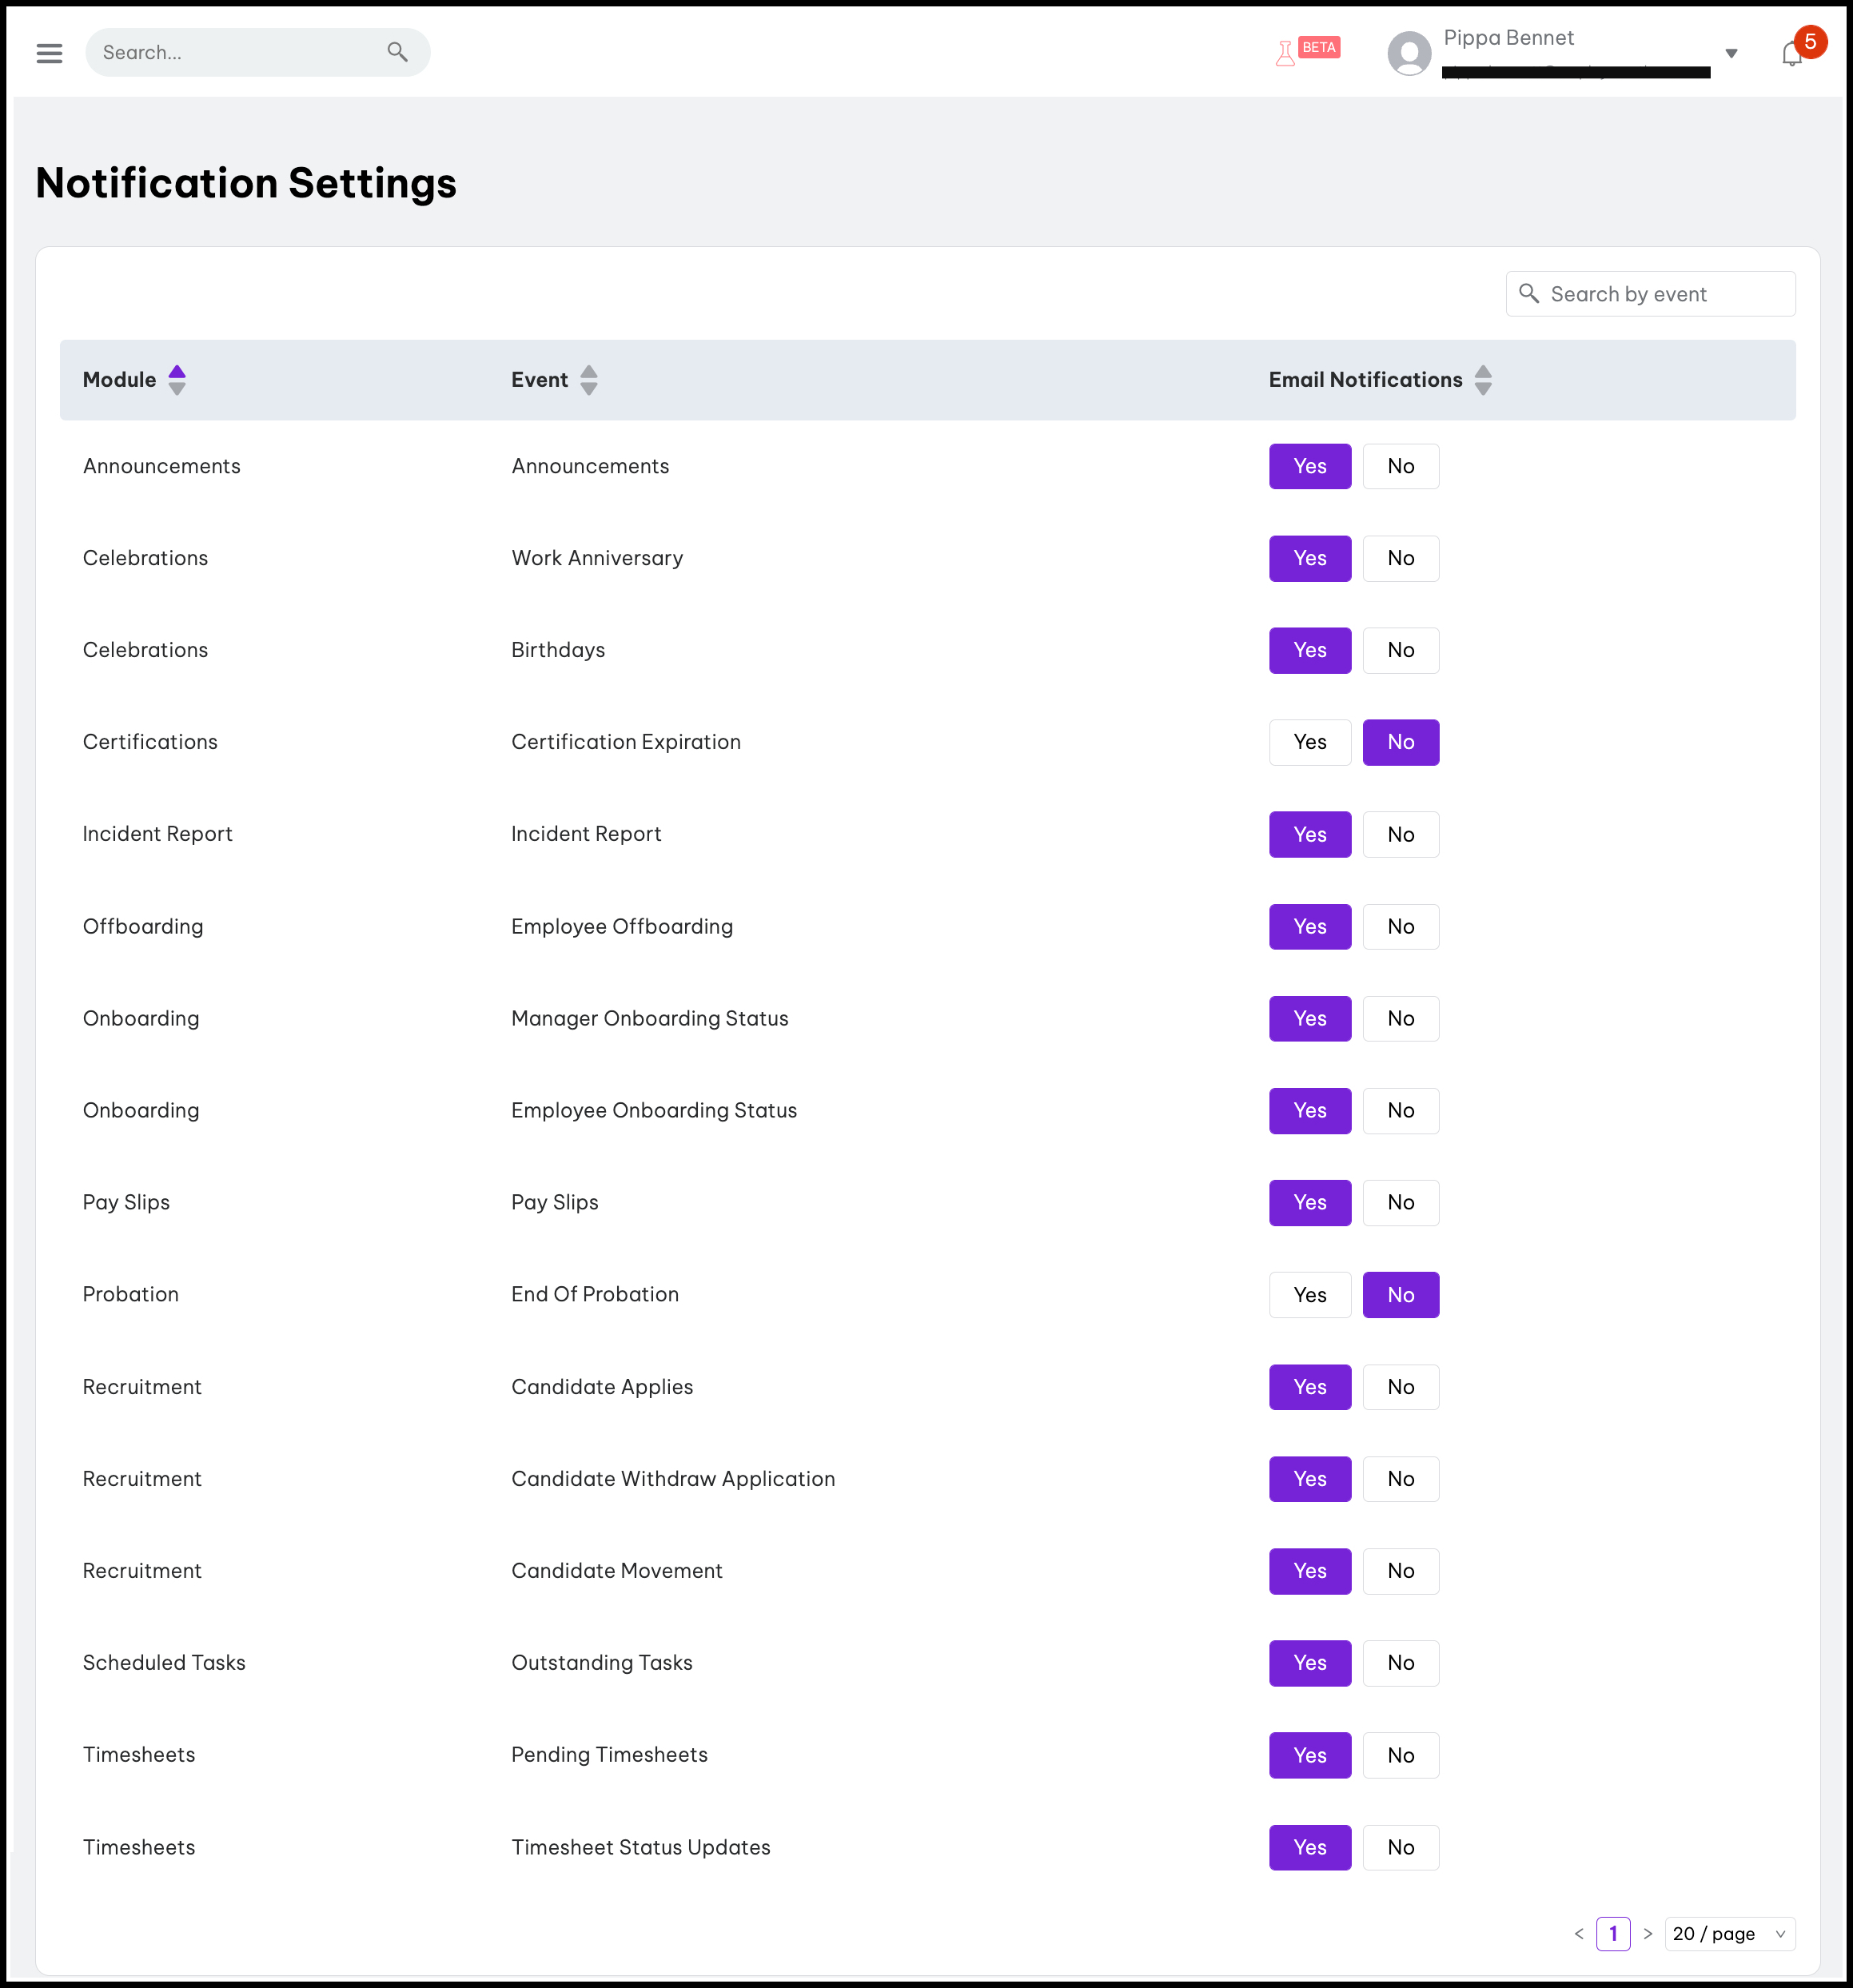Enable Certification Expiration emails with Yes
This screenshot has height=1988, width=1853.
click(x=1309, y=742)
